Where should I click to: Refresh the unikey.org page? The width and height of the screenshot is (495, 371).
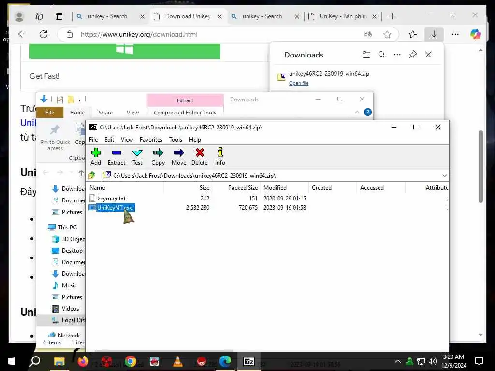point(44,34)
